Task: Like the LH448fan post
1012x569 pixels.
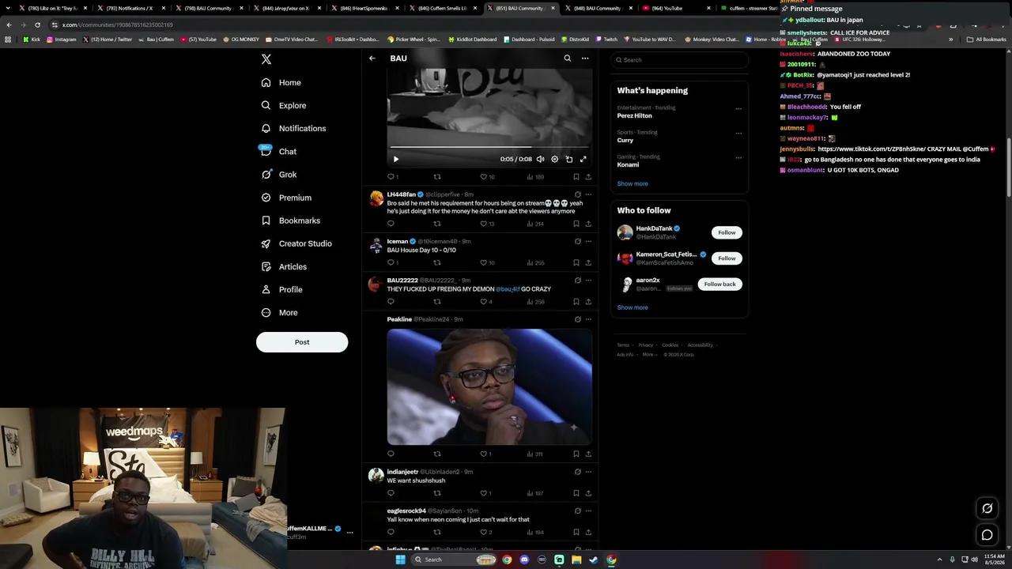Action: [x=484, y=224]
